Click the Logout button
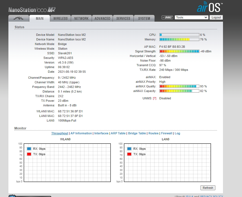This screenshot has width=242, height=197. coord(216,17)
